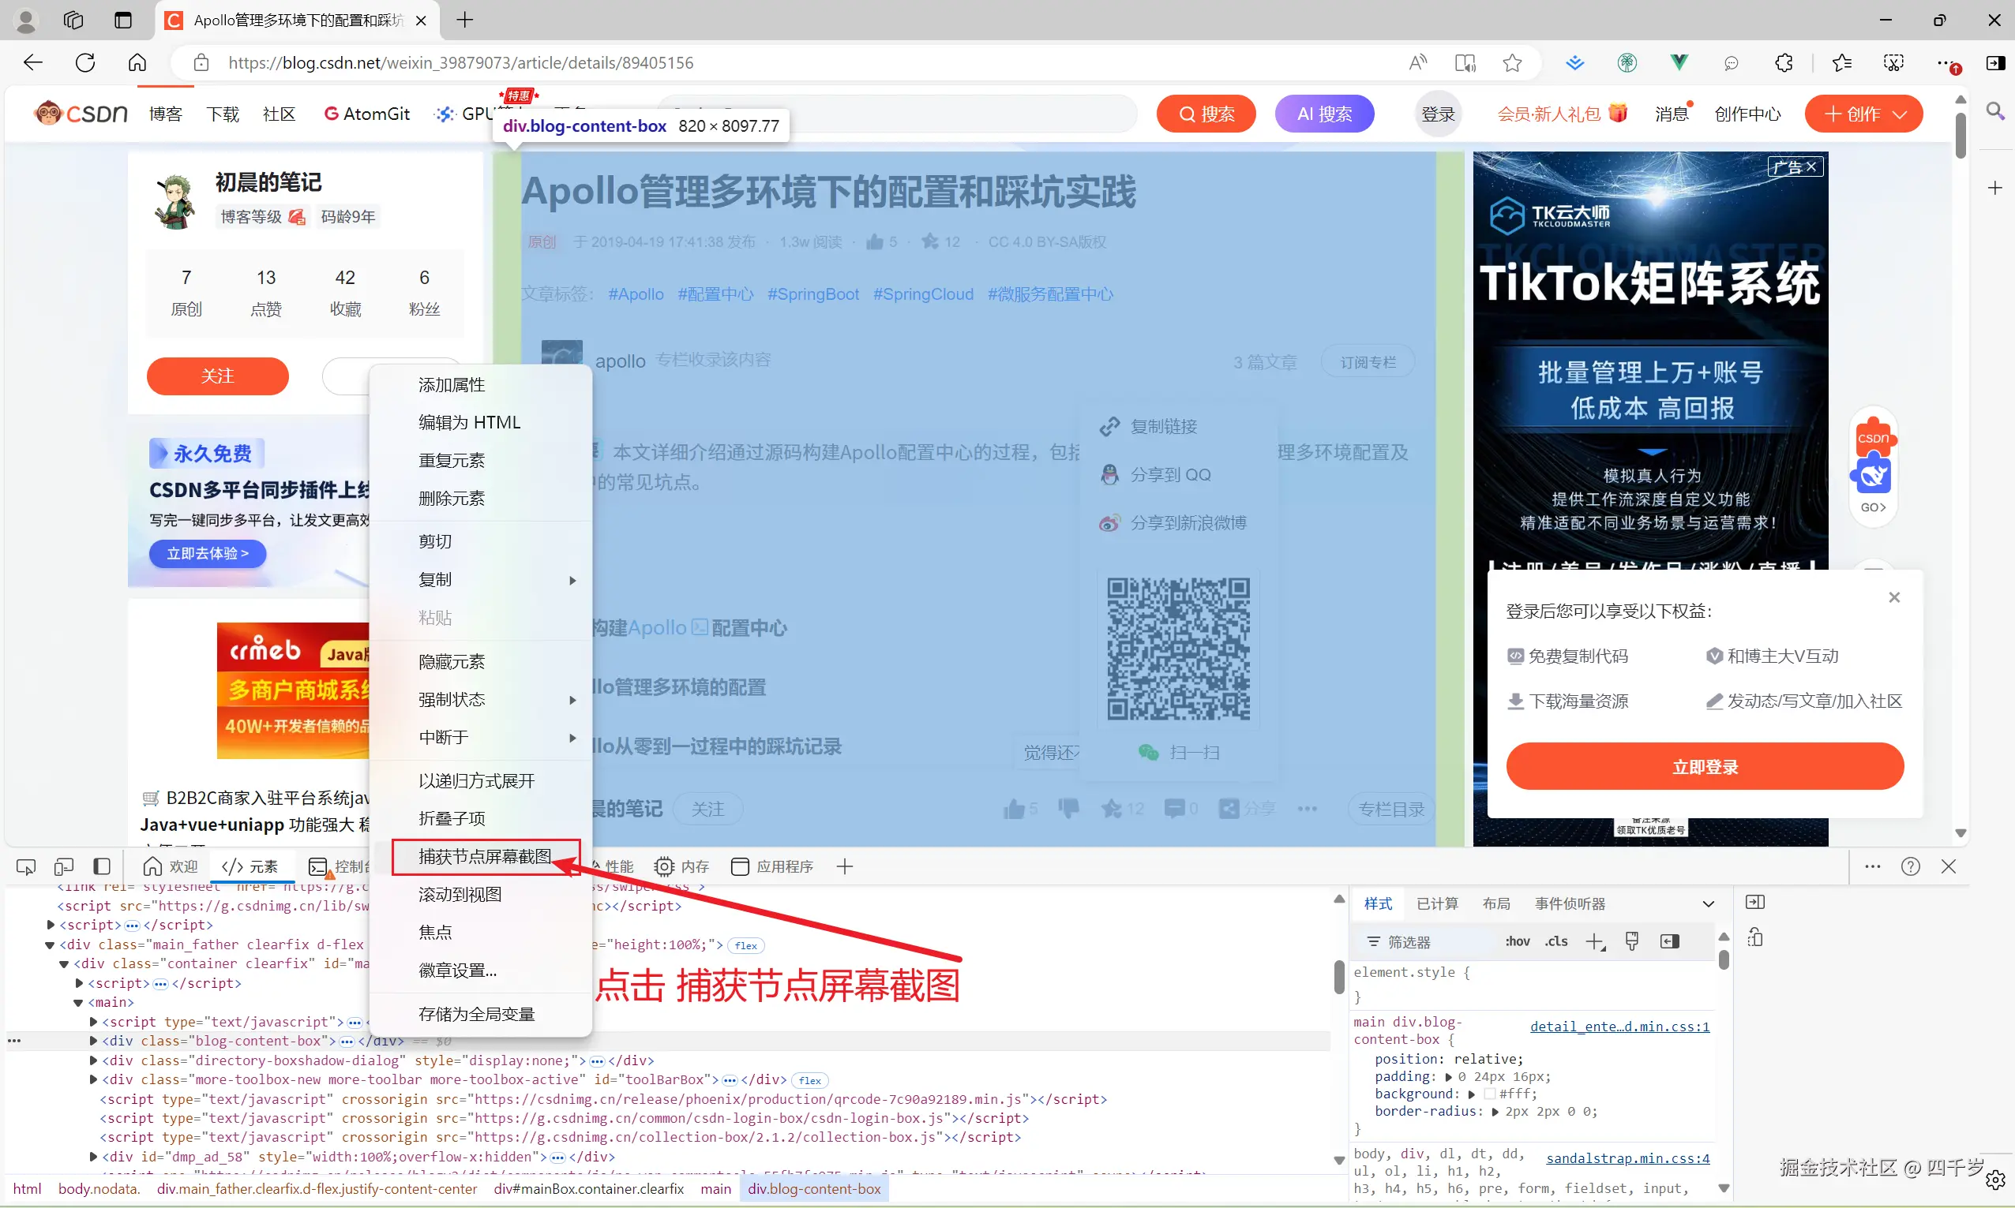Viewport: 2015px width, 1208px height.
Task: Toggle the :hov pseudo-class state editor
Action: click(x=1518, y=941)
